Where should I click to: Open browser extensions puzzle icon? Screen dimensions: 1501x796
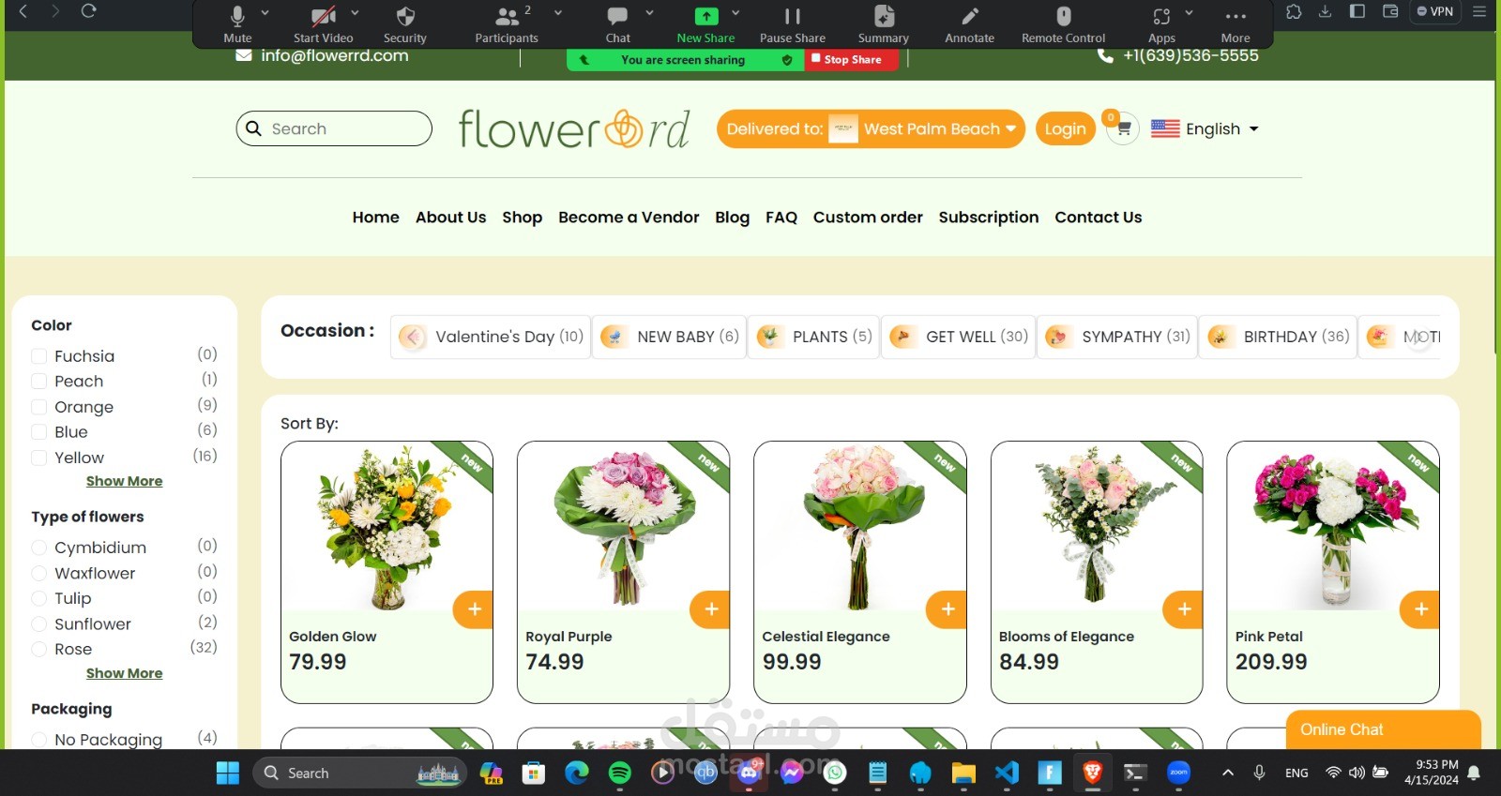tap(1294, 11)
